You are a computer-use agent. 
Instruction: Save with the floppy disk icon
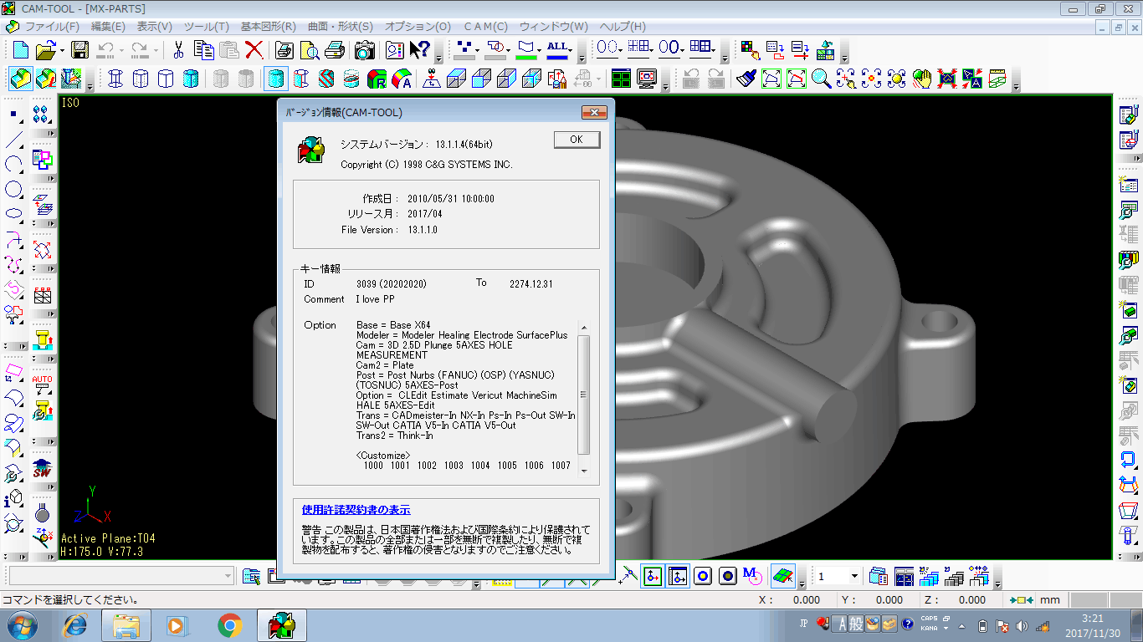79,50
